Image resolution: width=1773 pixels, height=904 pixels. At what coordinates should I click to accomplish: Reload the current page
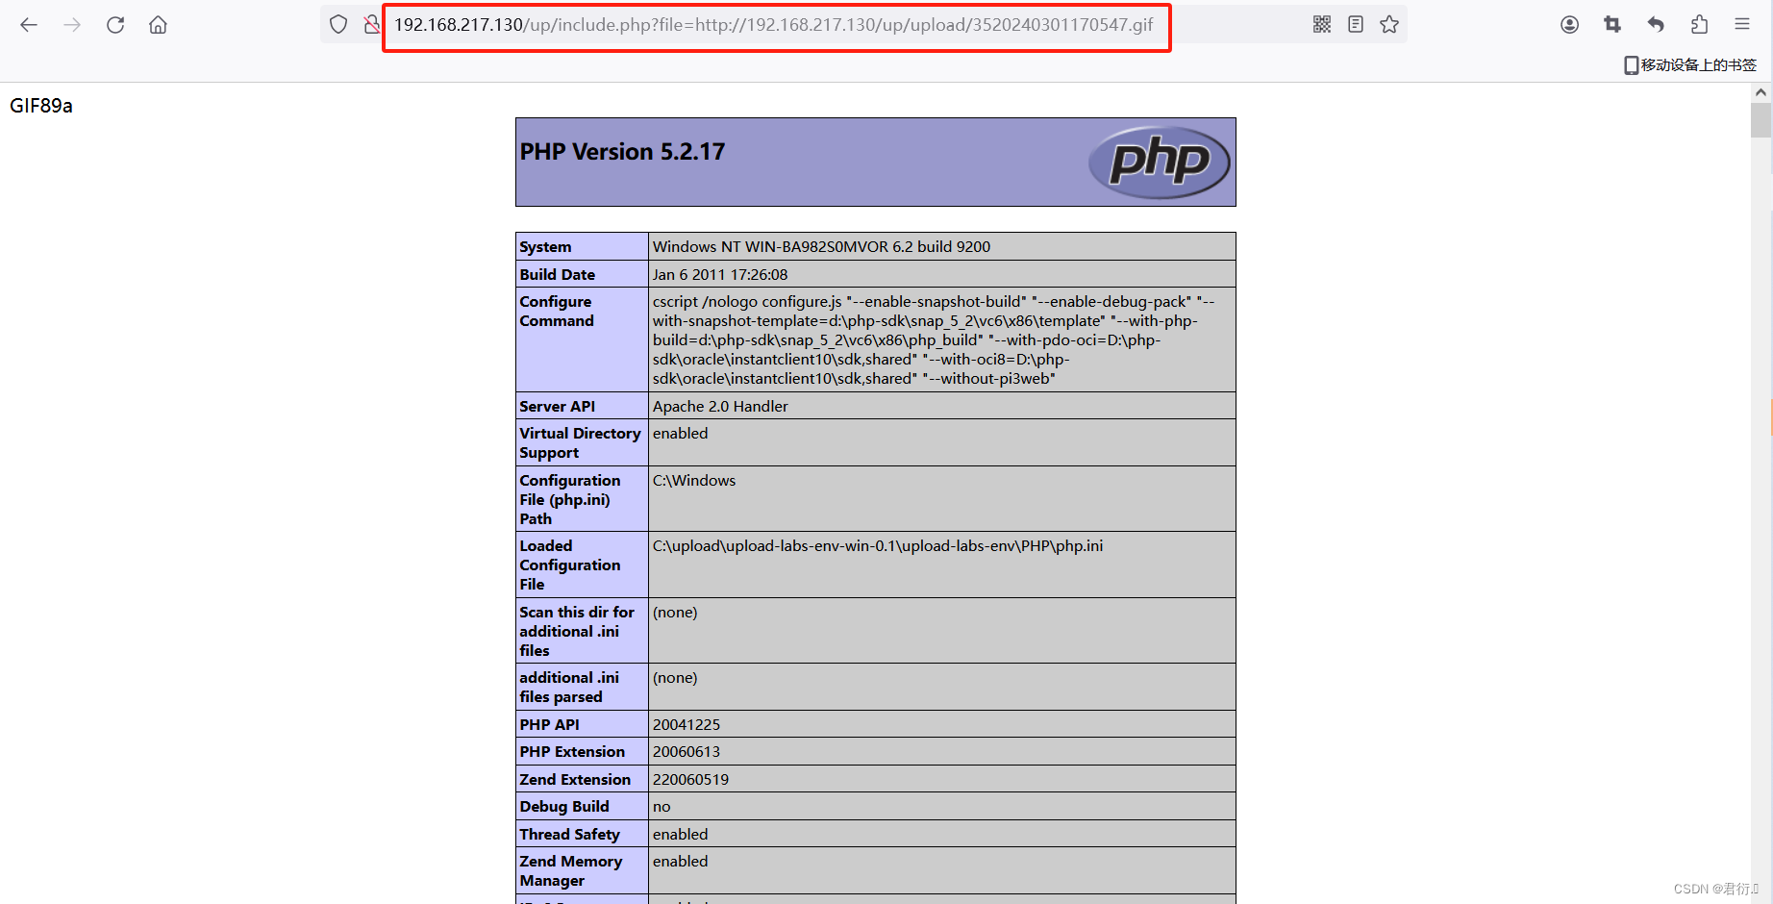click(115, 25)
